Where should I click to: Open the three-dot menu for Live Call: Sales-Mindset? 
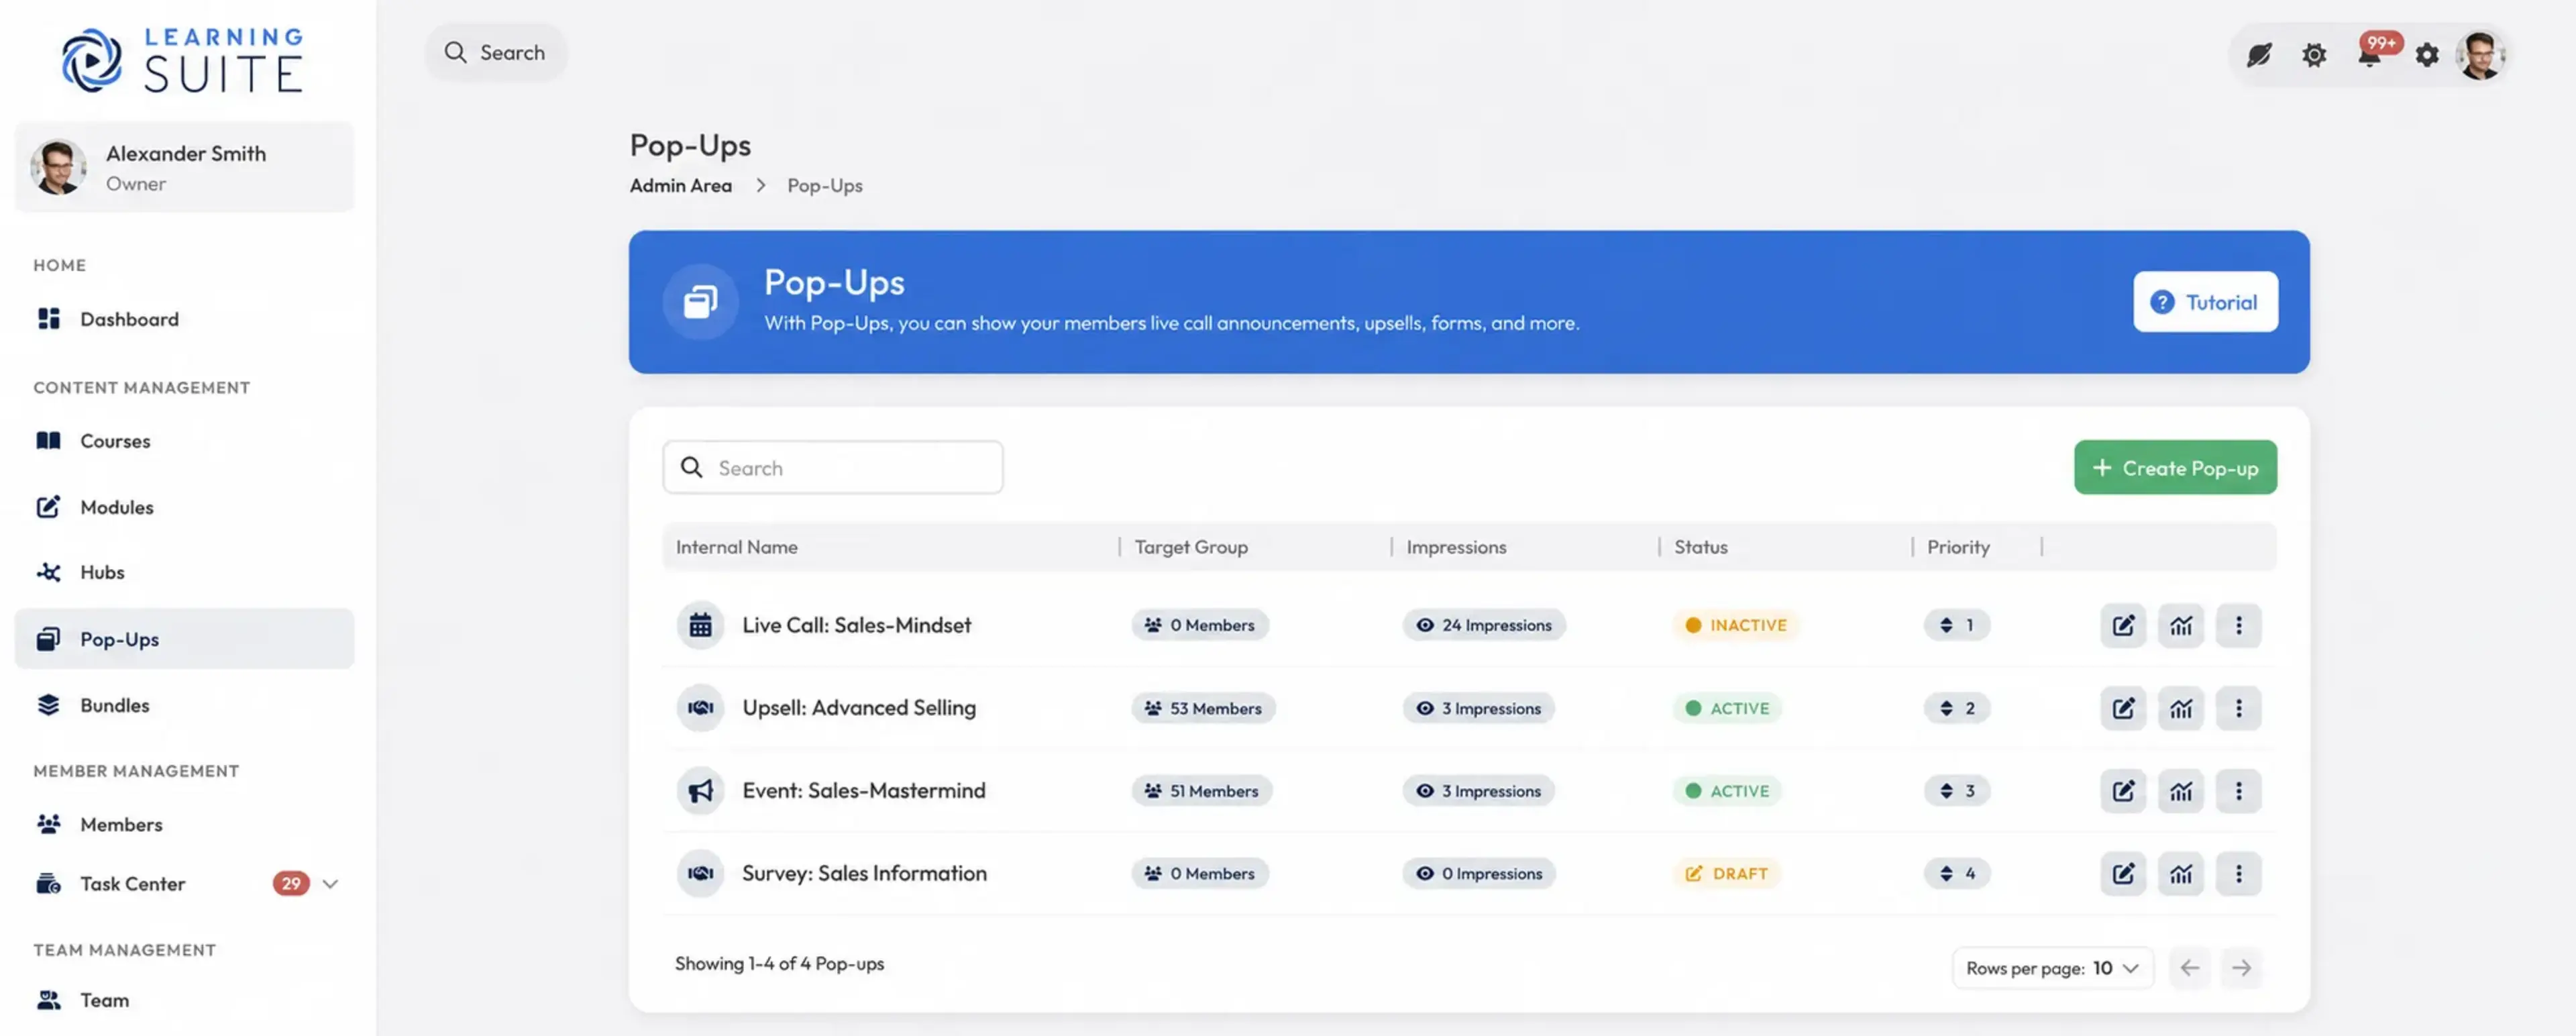(x=2238, y=625)
